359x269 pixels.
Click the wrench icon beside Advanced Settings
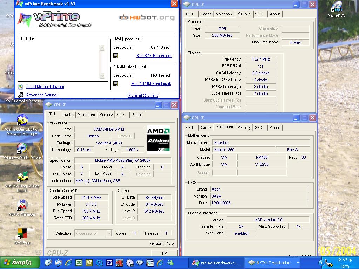tap(21, 95)
